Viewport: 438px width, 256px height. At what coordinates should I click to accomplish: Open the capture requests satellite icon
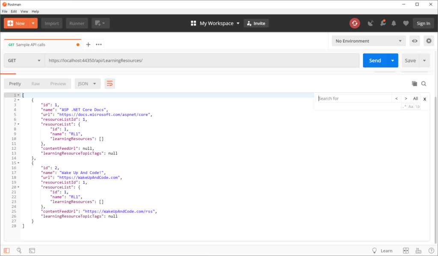370,23
